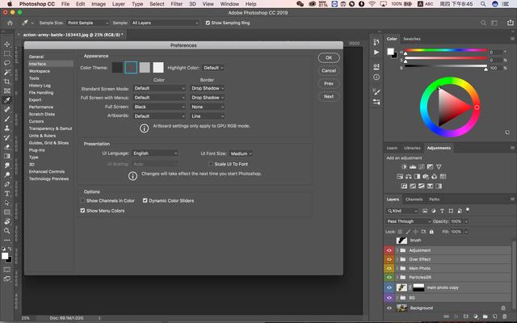Open the Filter menu

click(x=176, y=4)
